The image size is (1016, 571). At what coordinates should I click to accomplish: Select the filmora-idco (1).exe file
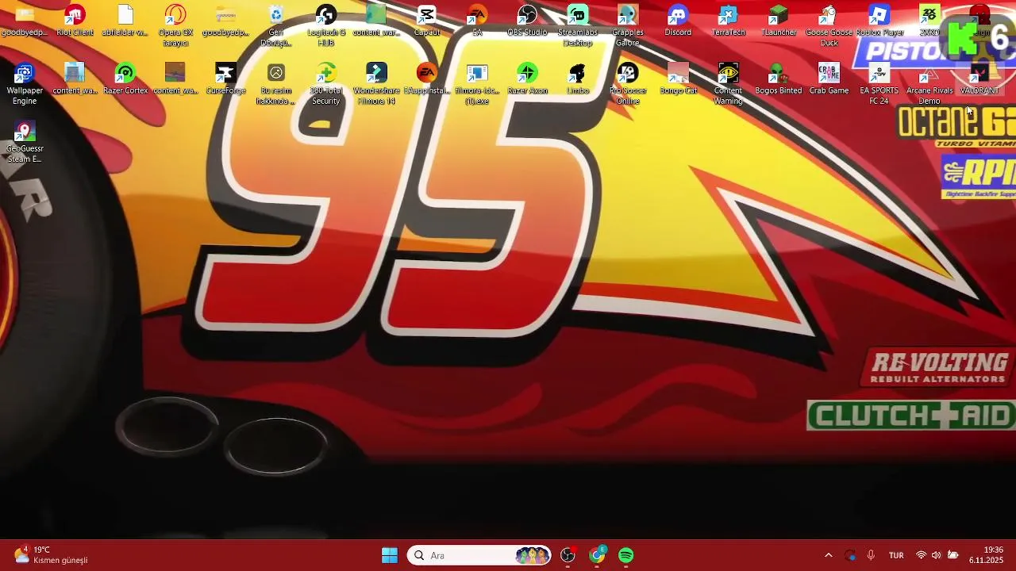click(477, 84)
